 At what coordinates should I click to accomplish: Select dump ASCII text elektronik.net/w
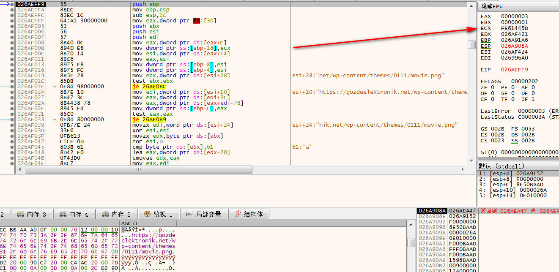[148, 240]
